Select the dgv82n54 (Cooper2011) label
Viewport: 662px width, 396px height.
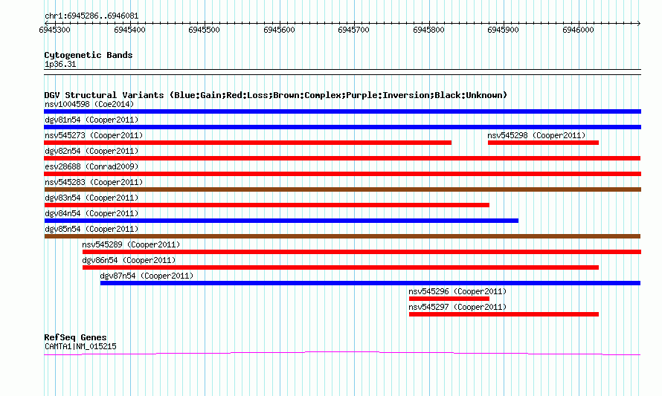click(91, 151)
